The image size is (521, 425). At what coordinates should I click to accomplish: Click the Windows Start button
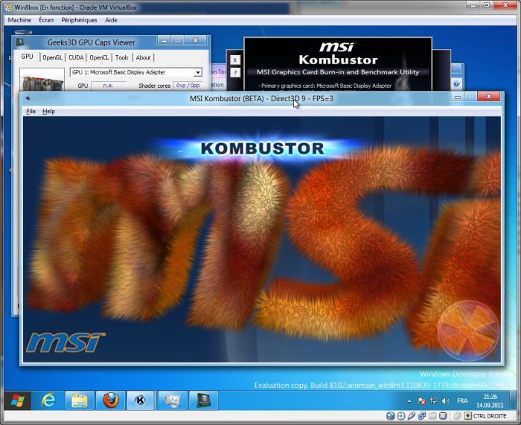[17, 400]
